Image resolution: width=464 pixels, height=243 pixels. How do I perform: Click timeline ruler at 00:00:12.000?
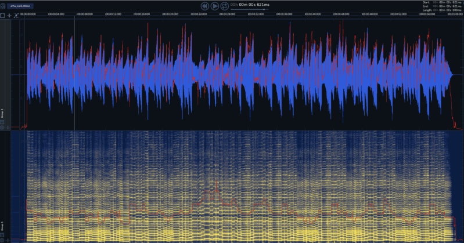click(114, 14)
